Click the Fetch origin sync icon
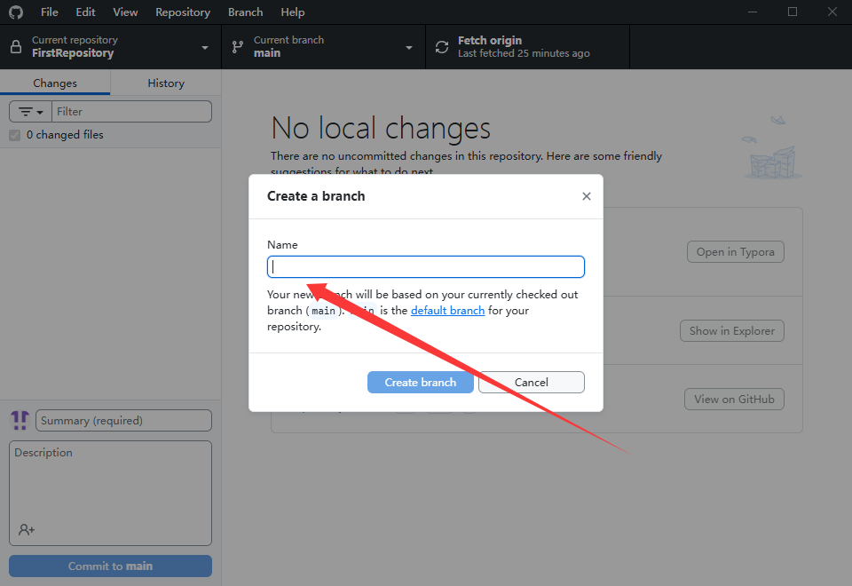The image size is (852, 586). pyautogui.click(x=442, y=47)
